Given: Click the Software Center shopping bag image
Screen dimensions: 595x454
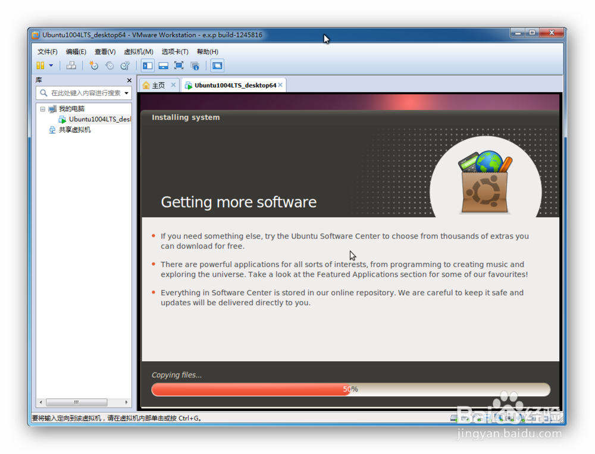Looking at the screenshot, I should pos(486,181).
